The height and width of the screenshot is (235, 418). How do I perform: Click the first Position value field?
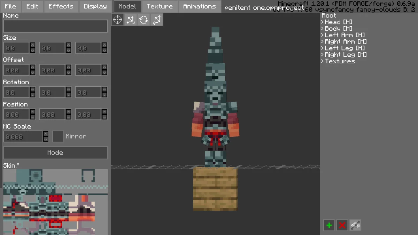(16, 115)
